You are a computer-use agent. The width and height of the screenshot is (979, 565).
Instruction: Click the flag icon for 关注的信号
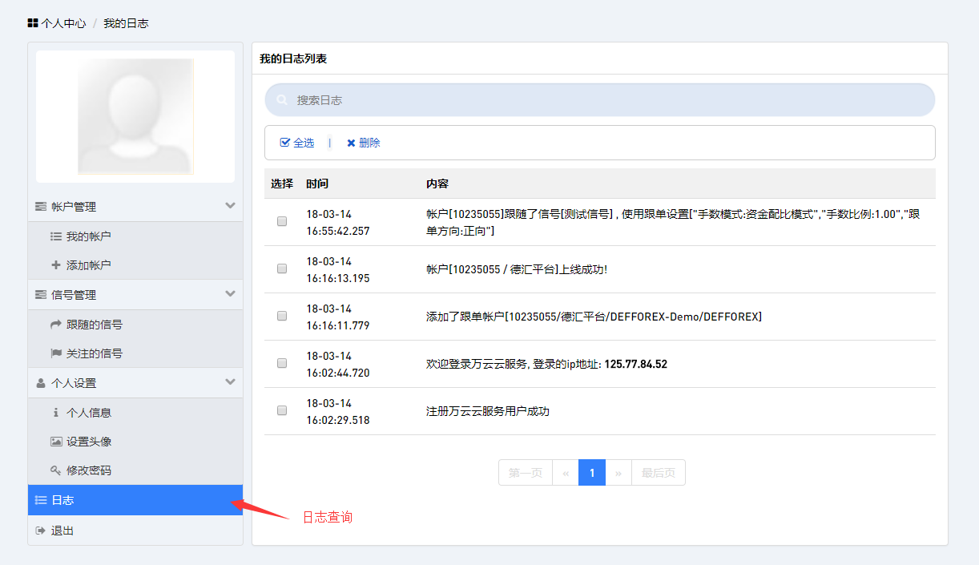click(56, 353)
